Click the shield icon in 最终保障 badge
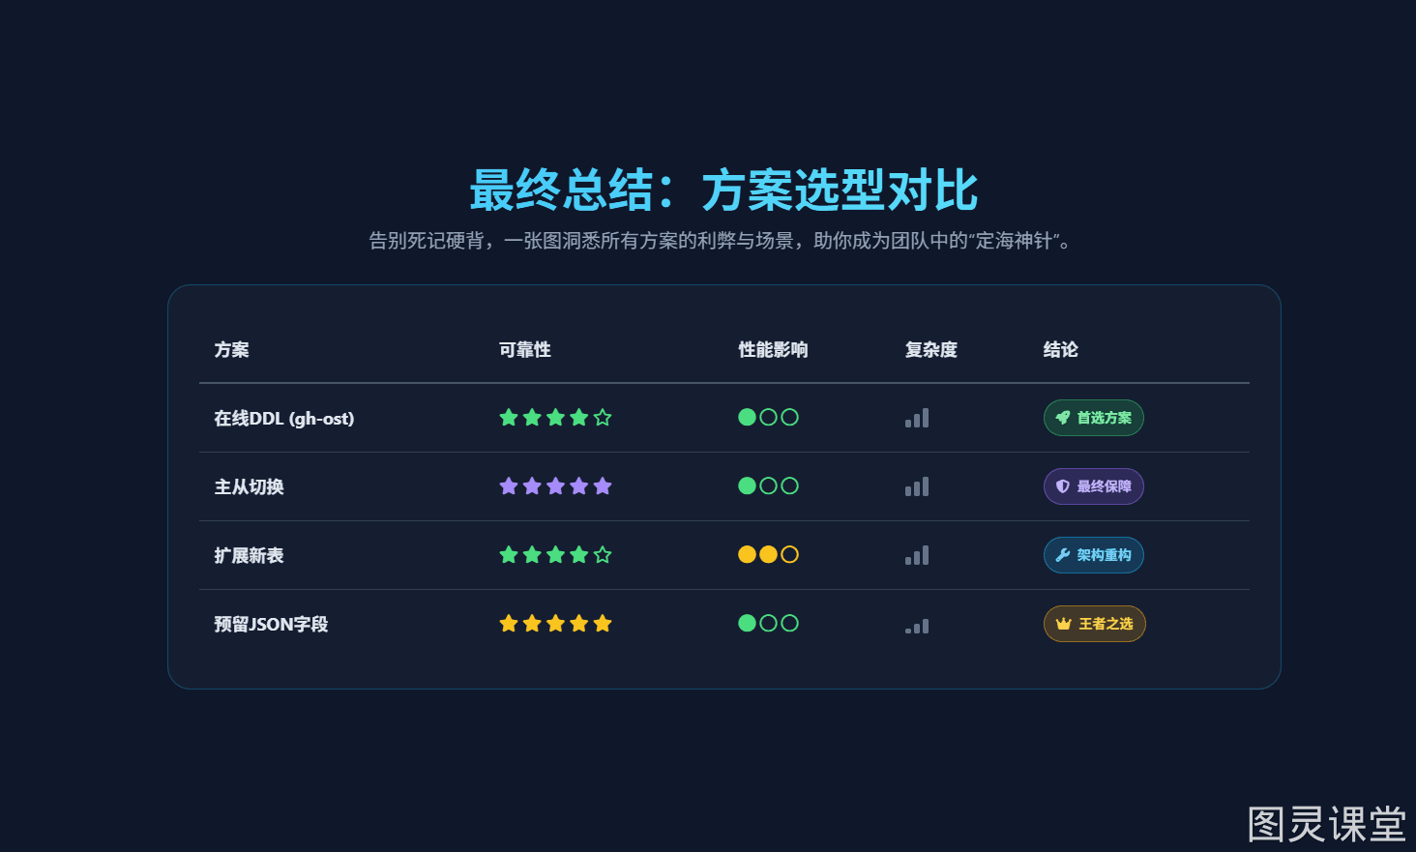Screen dimensions: 1416x852 click(1063, 486)
